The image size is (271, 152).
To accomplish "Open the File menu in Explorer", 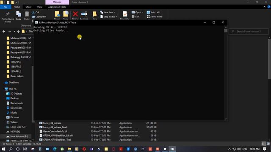I will point(6,7).
